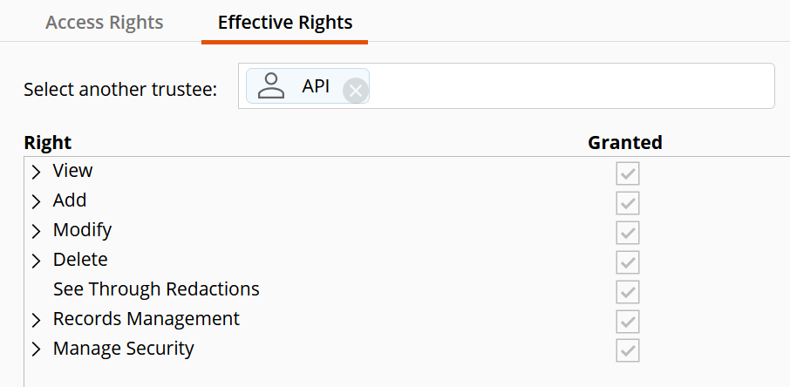Toggle the Modify granted checkbox
Viewport: 790px width, 387px height.
click(x=627, y=233)
